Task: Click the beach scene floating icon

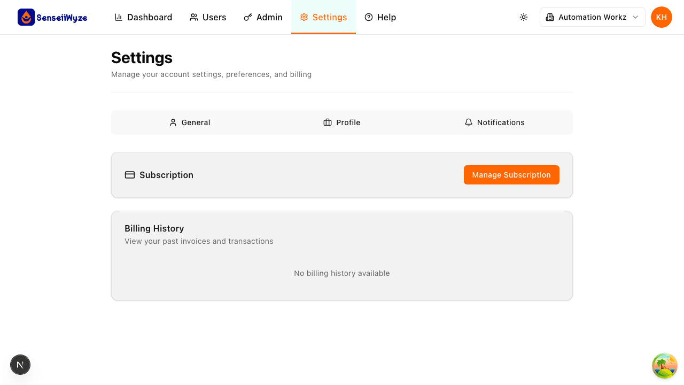Action: pos(665,366)
